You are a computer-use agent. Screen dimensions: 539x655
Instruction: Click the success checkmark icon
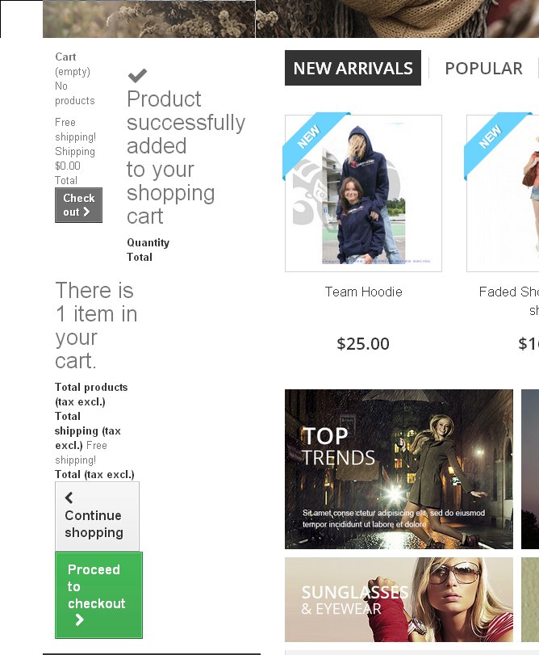pyautogui.click(x=137, y=76)
